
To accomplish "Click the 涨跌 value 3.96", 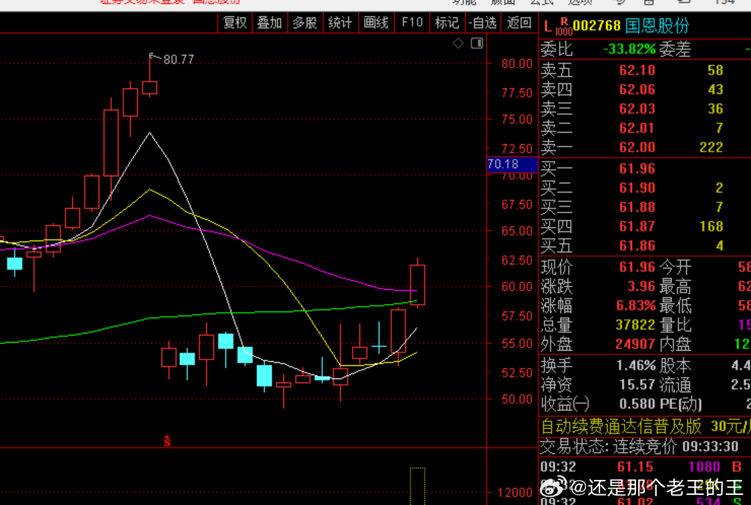I will point(641,286).
